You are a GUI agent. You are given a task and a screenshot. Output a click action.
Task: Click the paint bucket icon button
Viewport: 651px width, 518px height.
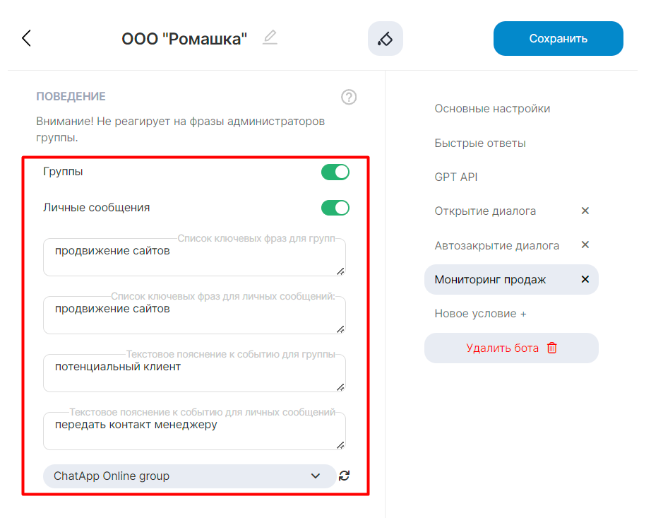pyautogui.click(x=385, y=39)
